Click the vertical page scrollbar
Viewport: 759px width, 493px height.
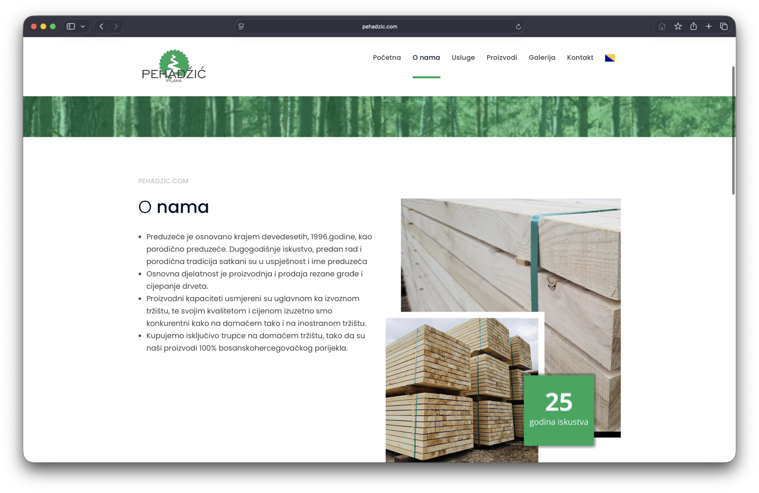click(x=733, y=131)
